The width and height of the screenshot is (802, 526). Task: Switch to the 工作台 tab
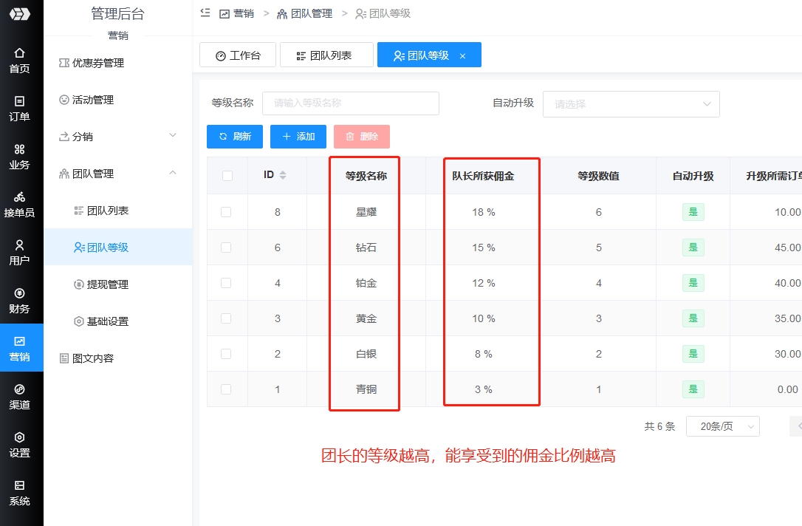238,55
